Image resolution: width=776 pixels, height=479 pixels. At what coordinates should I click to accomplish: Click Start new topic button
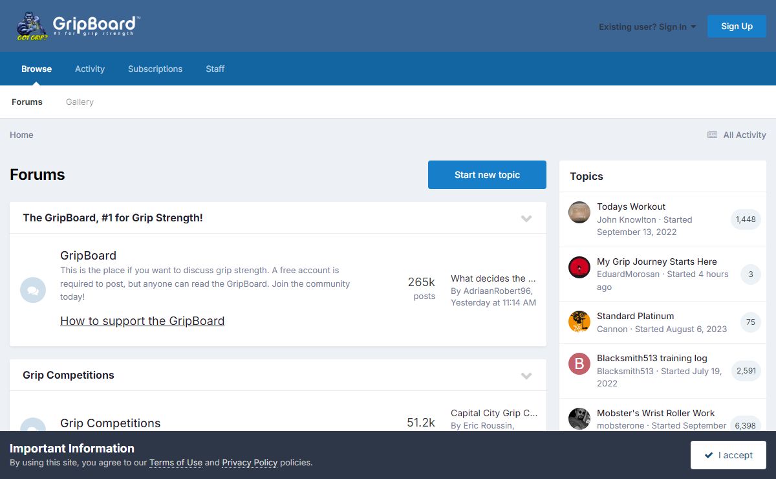tap(487, 175)
